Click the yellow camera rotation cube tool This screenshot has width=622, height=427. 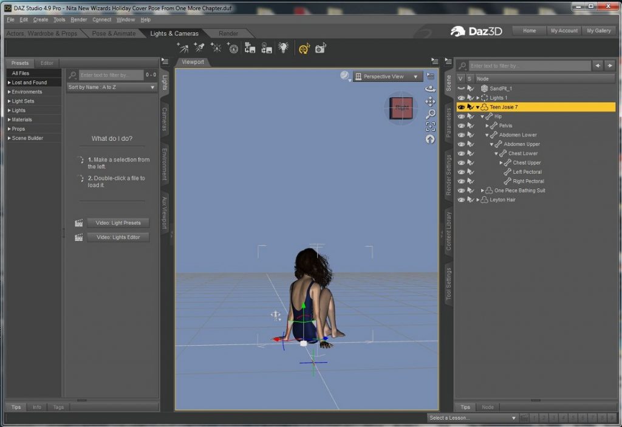click(x=304, y=47)
